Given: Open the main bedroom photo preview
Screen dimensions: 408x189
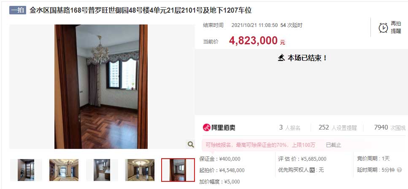Looking at the screenshot, I should coord(101,86).
